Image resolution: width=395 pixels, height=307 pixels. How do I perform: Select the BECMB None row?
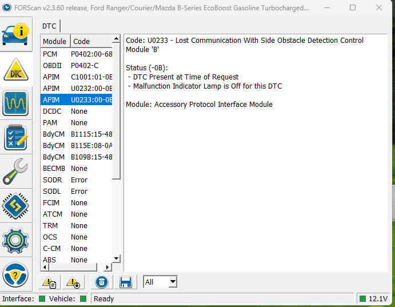77,169
